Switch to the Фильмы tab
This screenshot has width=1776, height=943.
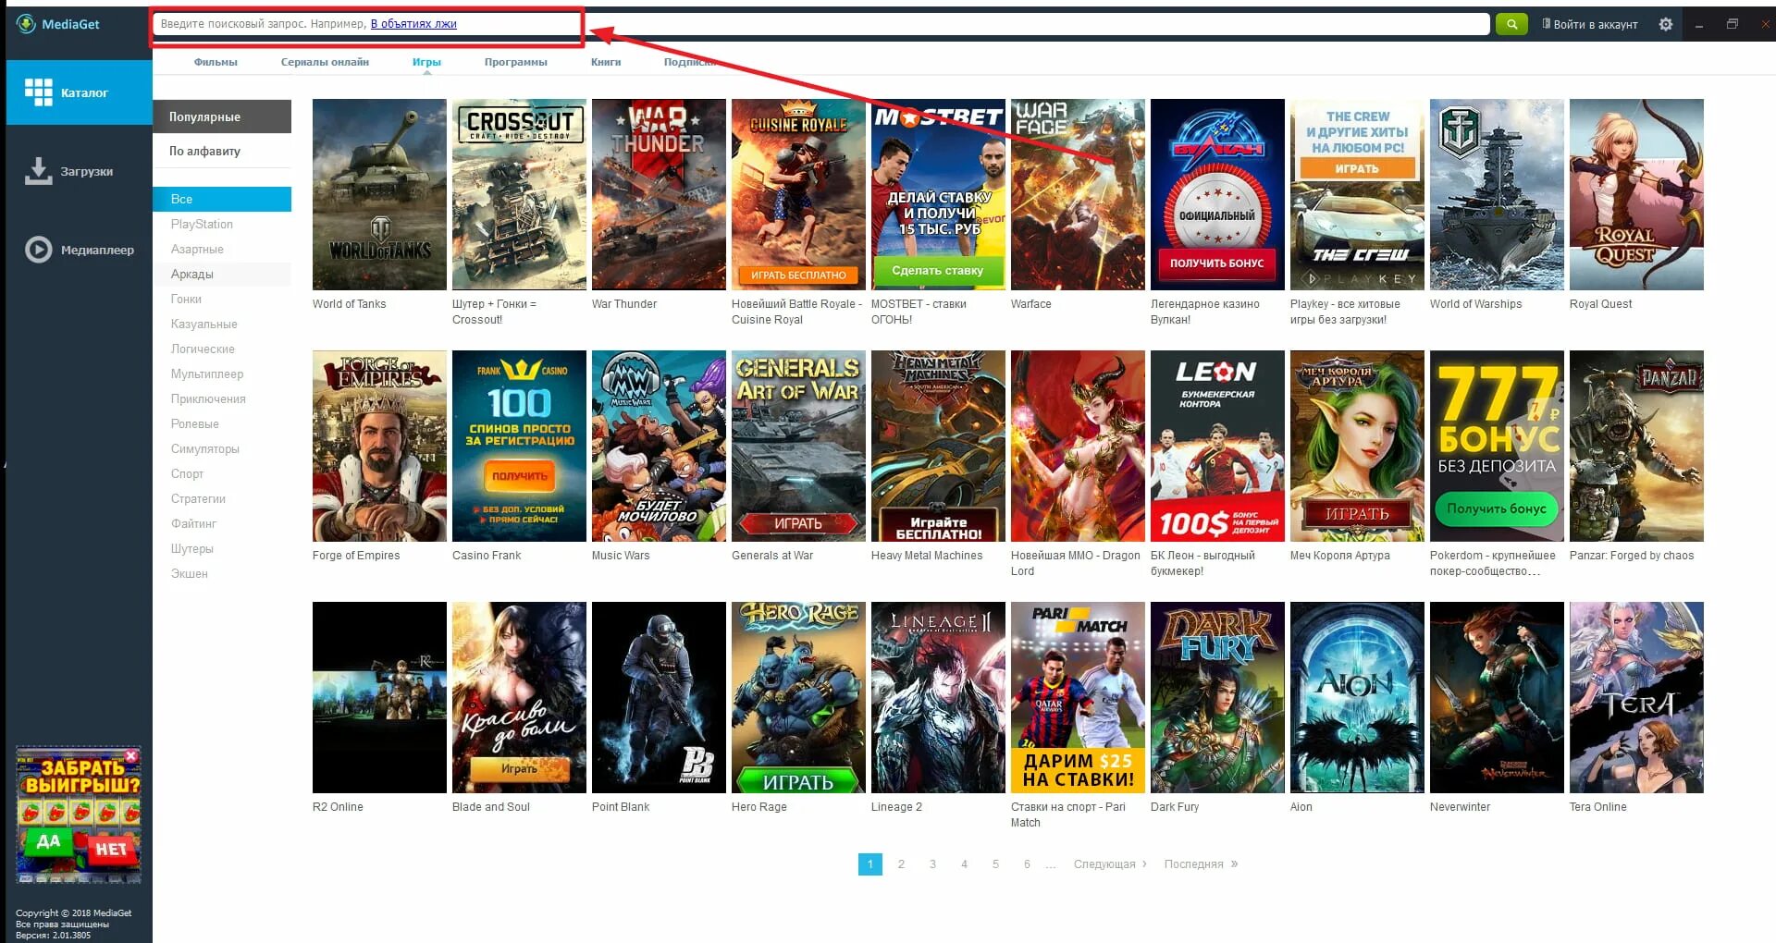[216, 62]
